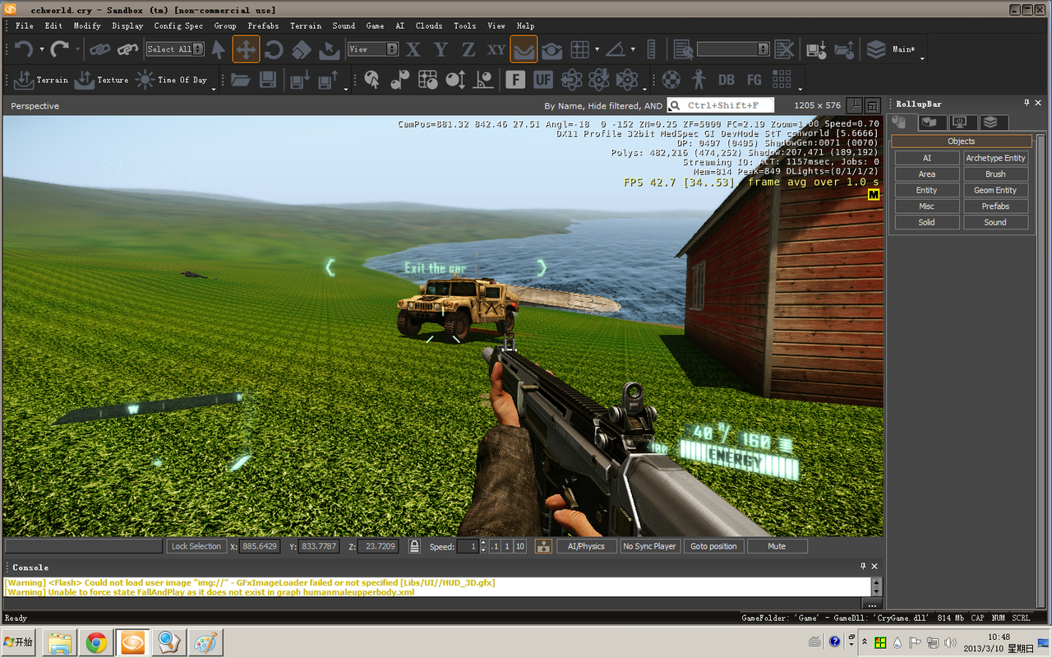Open the Modify menu
The height and width of the screenshot is (658, 1052).
click(87, 25)
